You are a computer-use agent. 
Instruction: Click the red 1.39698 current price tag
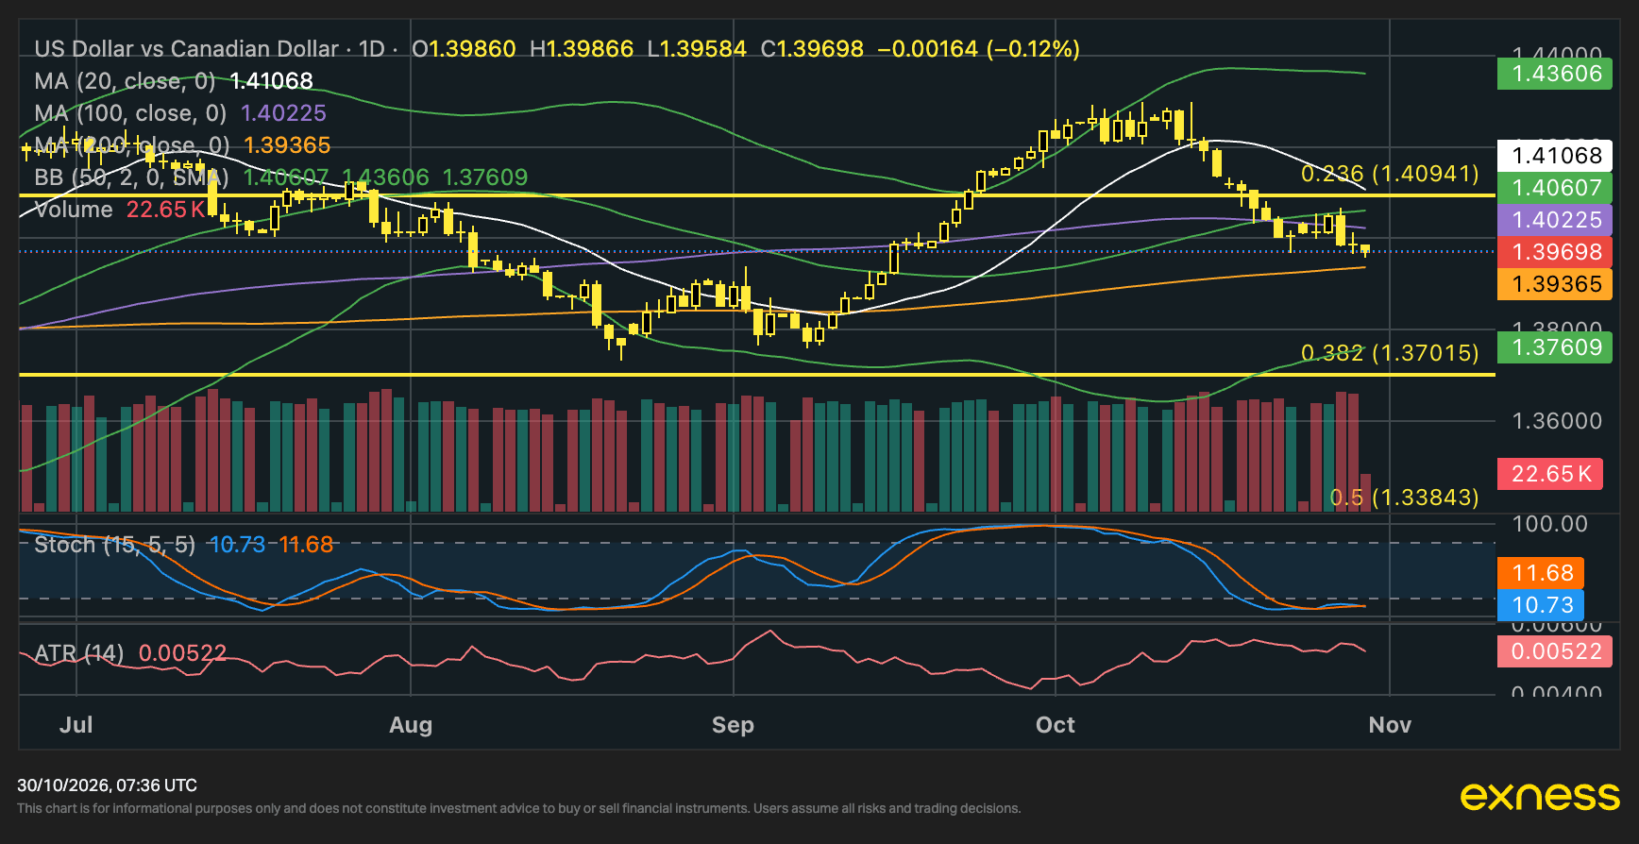click(1555, 252)
